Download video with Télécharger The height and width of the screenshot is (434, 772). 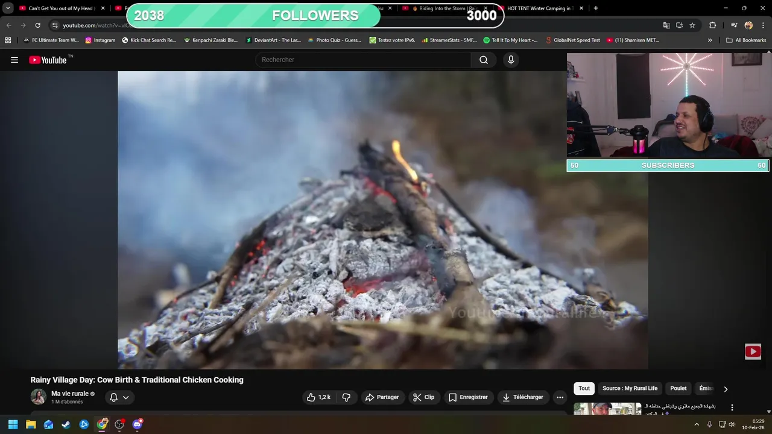(x=523, y=397)
